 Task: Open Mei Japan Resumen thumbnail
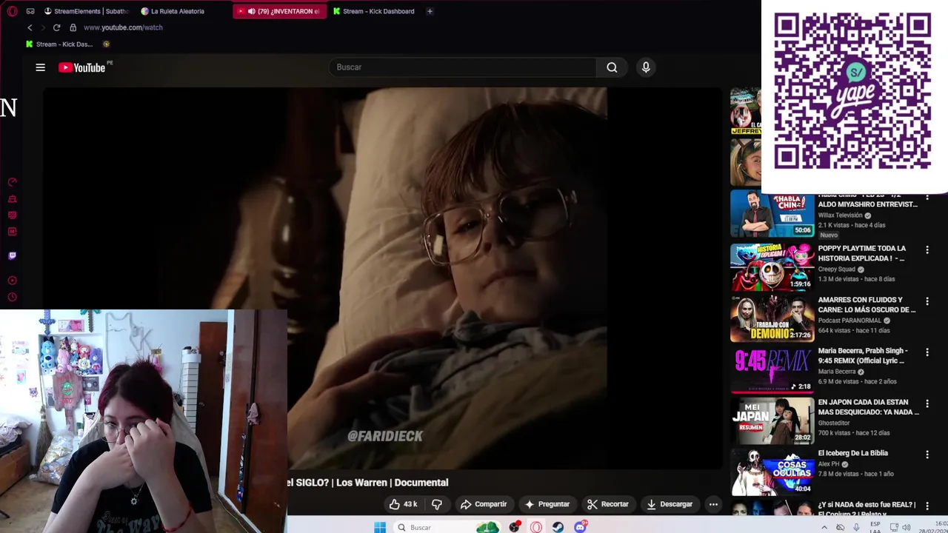pos(772,420)
